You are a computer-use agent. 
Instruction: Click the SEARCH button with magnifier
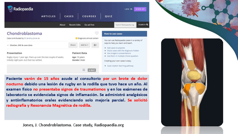coord(143,25)
